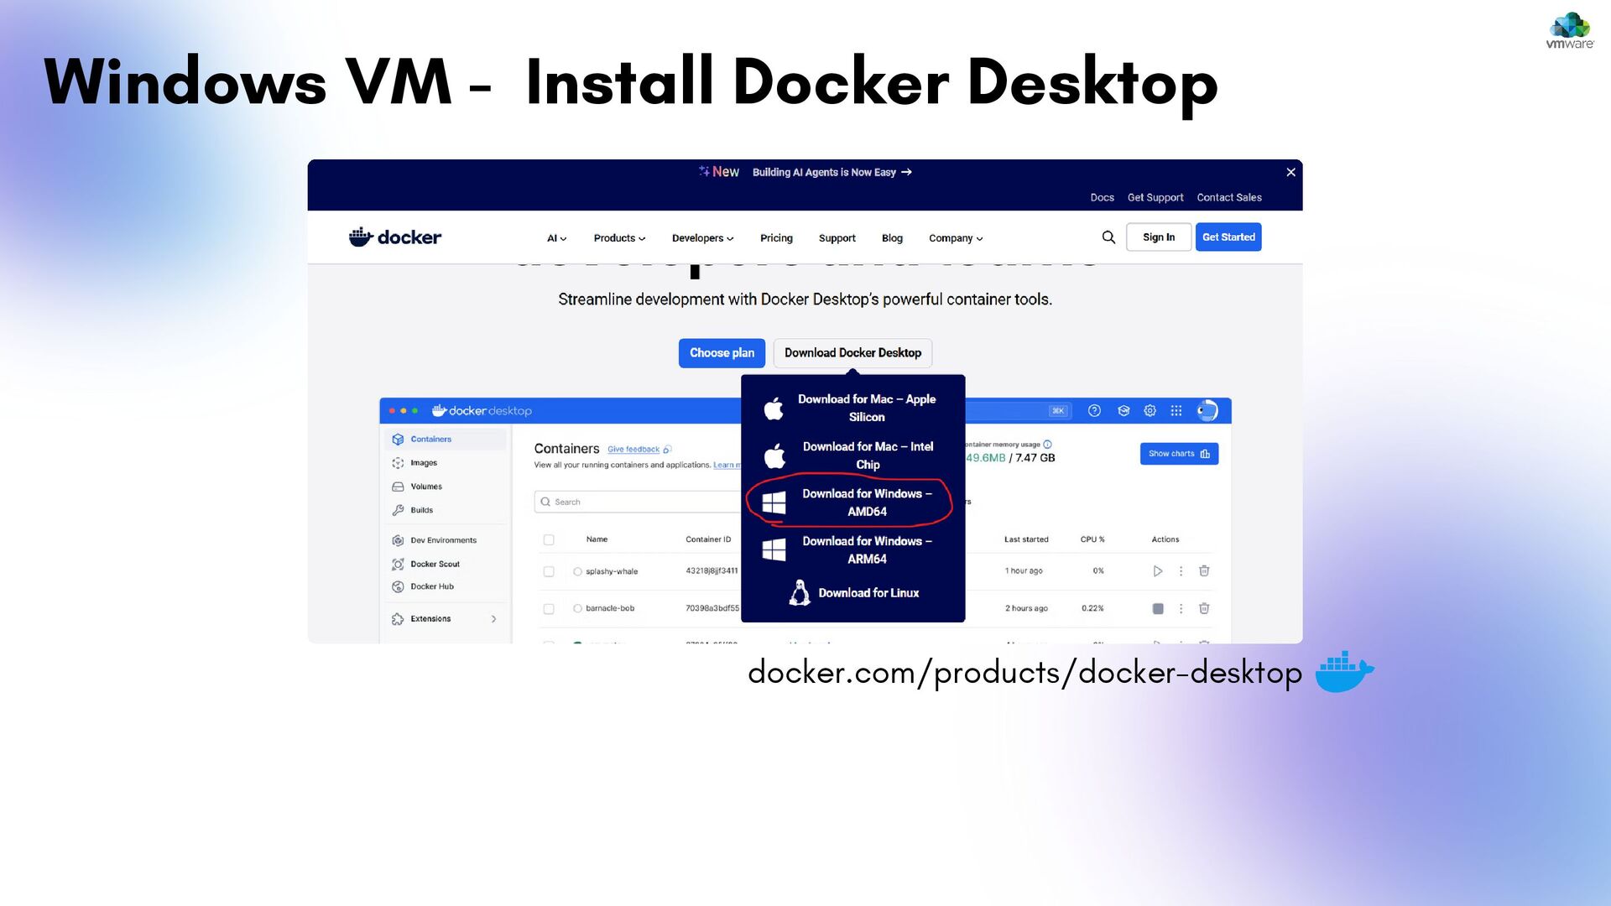Expand the Developers dropdown menu
1611x906 pixels.
[702, 238]
